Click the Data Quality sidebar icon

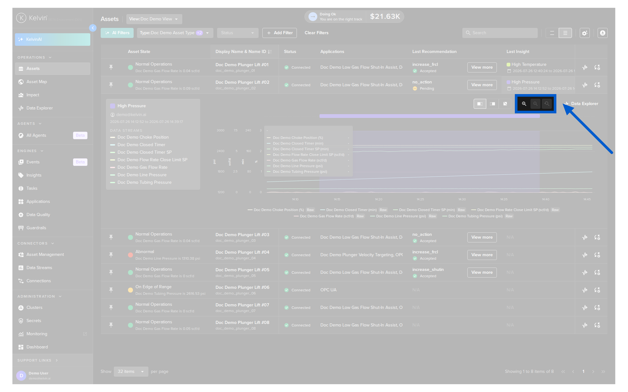[21, 215]
